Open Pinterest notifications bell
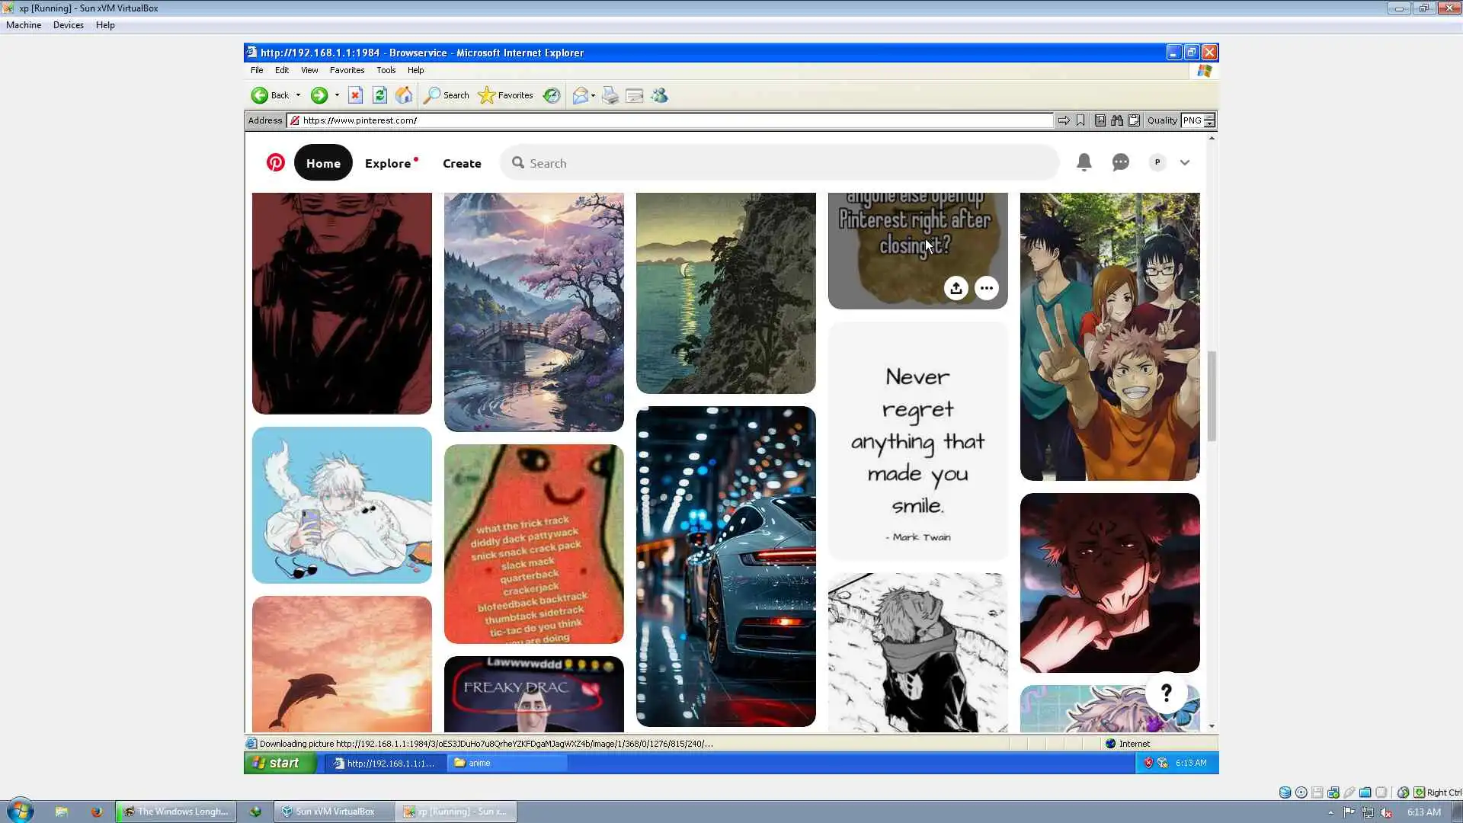 point(1084,162)
